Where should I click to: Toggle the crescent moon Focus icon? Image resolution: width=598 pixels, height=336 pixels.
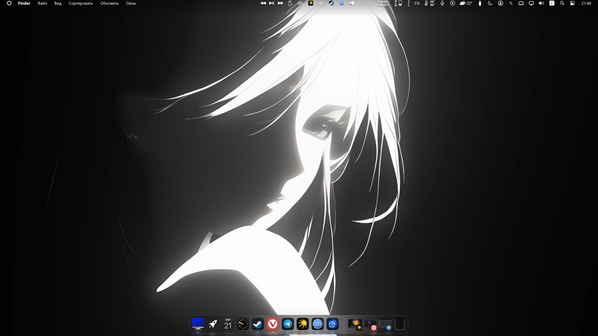(x=490, y=3)
